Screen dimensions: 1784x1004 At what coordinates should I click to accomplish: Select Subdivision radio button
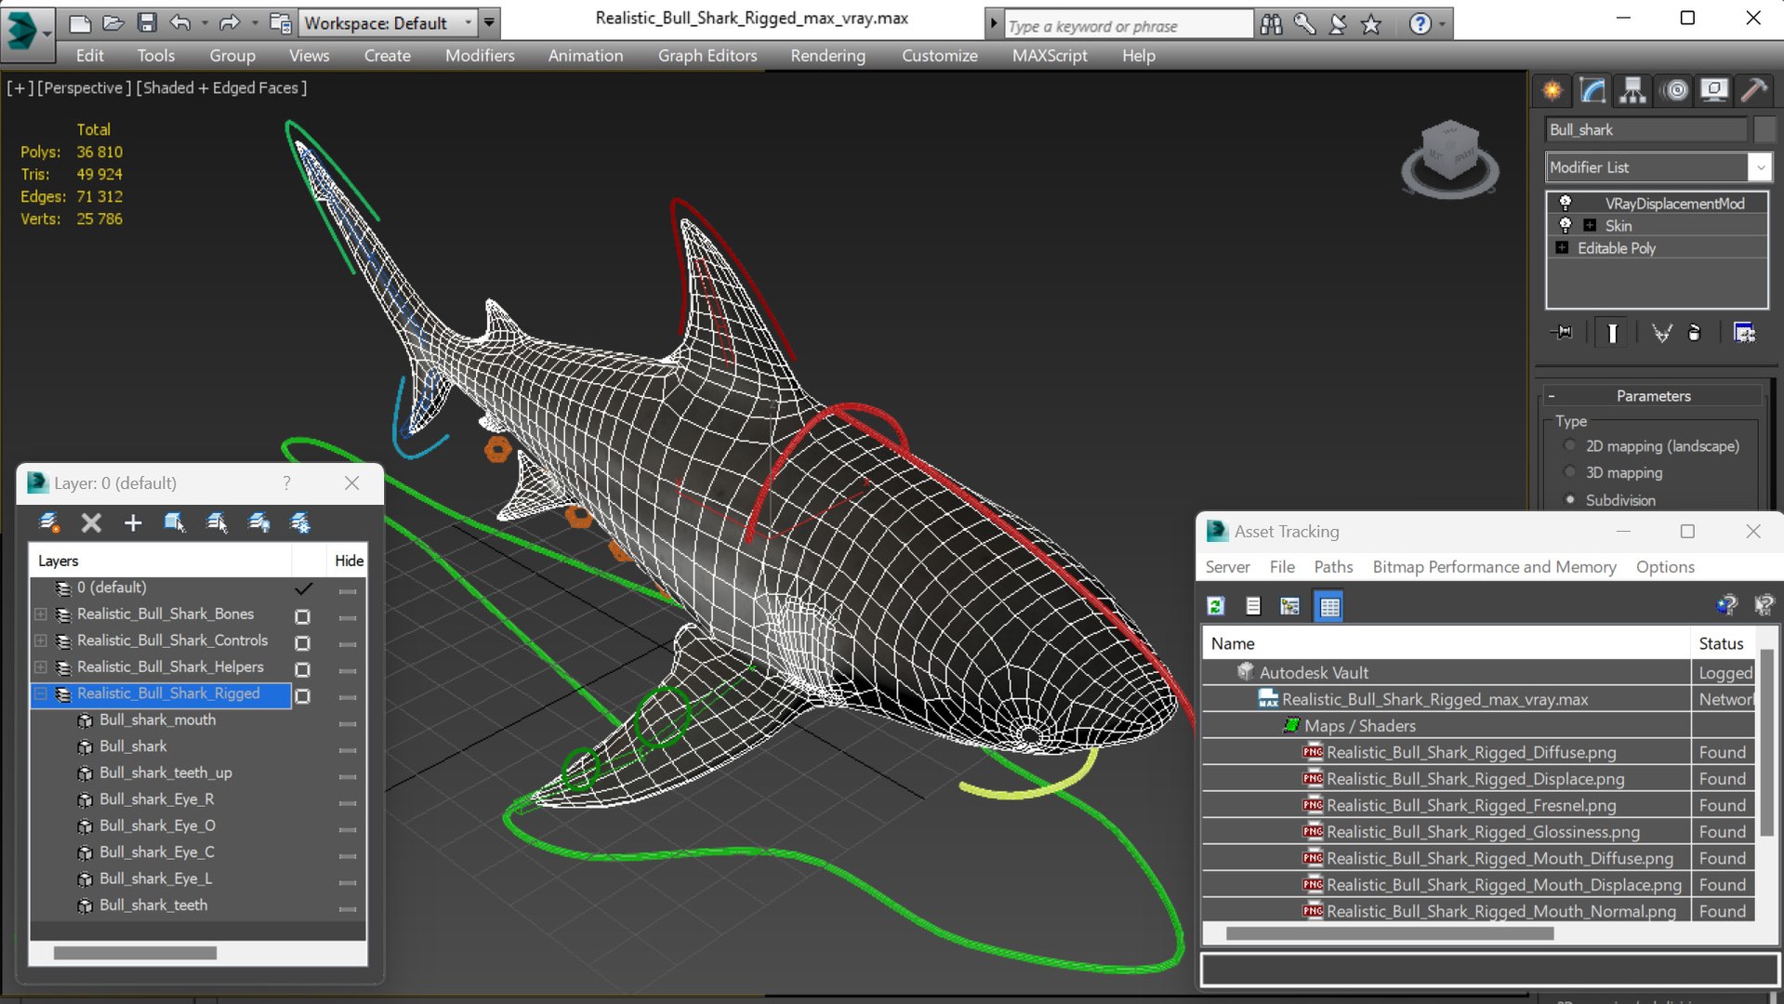tap(1570, 499)
